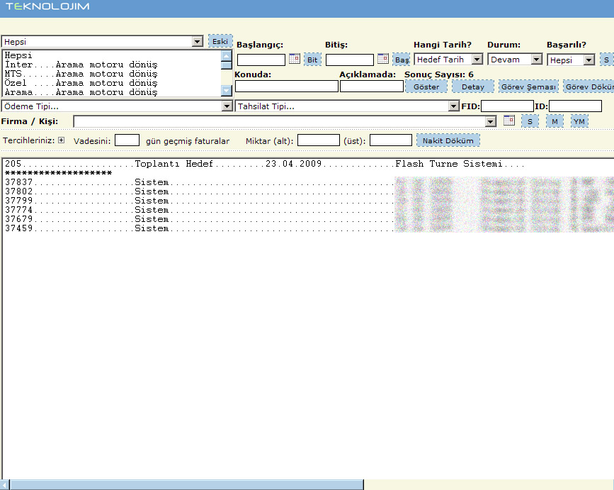This screenshot has width=614, height=490.
Task: Focus the Bitiş date input field
Action: (x=350, y=60)
